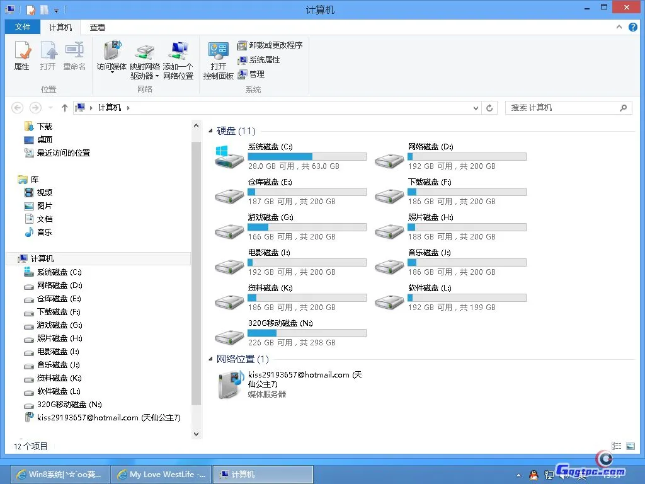Switch to the 查看 ribbon tab
Image resolution: width=645 pixels, height=484 pixels.
[x=96, y=27]
